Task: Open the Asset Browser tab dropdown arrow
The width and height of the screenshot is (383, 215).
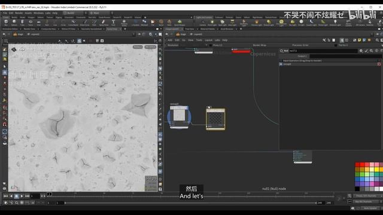Action: 236,29
